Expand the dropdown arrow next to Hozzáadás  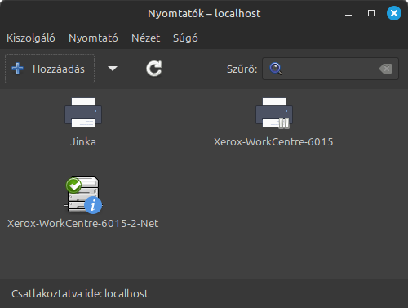click(x=113, y=69)
